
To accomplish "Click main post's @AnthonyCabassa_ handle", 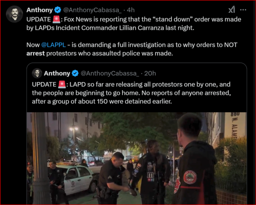I will pos(92,10).
